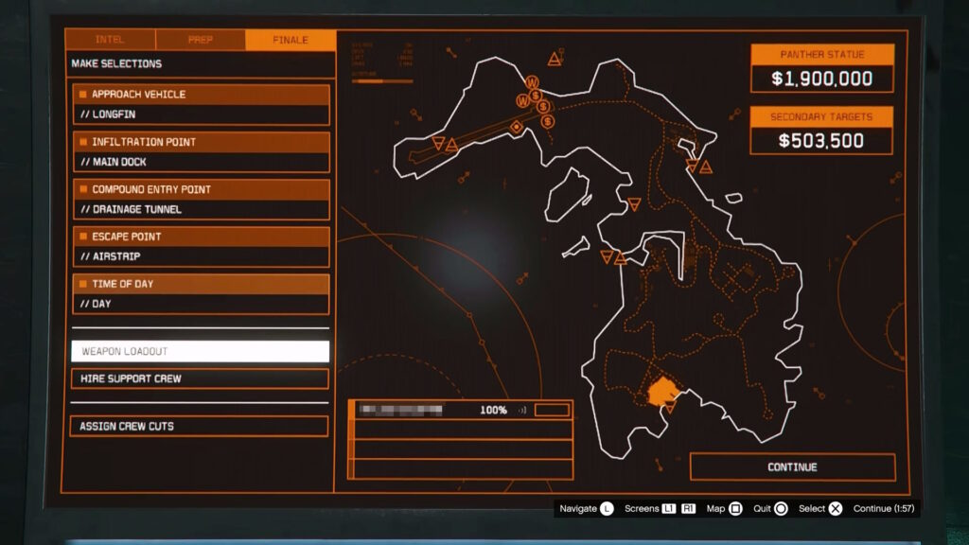Click the lower-left W weapon marker on map
Screen dimensions: 969x545
point(522,100)
